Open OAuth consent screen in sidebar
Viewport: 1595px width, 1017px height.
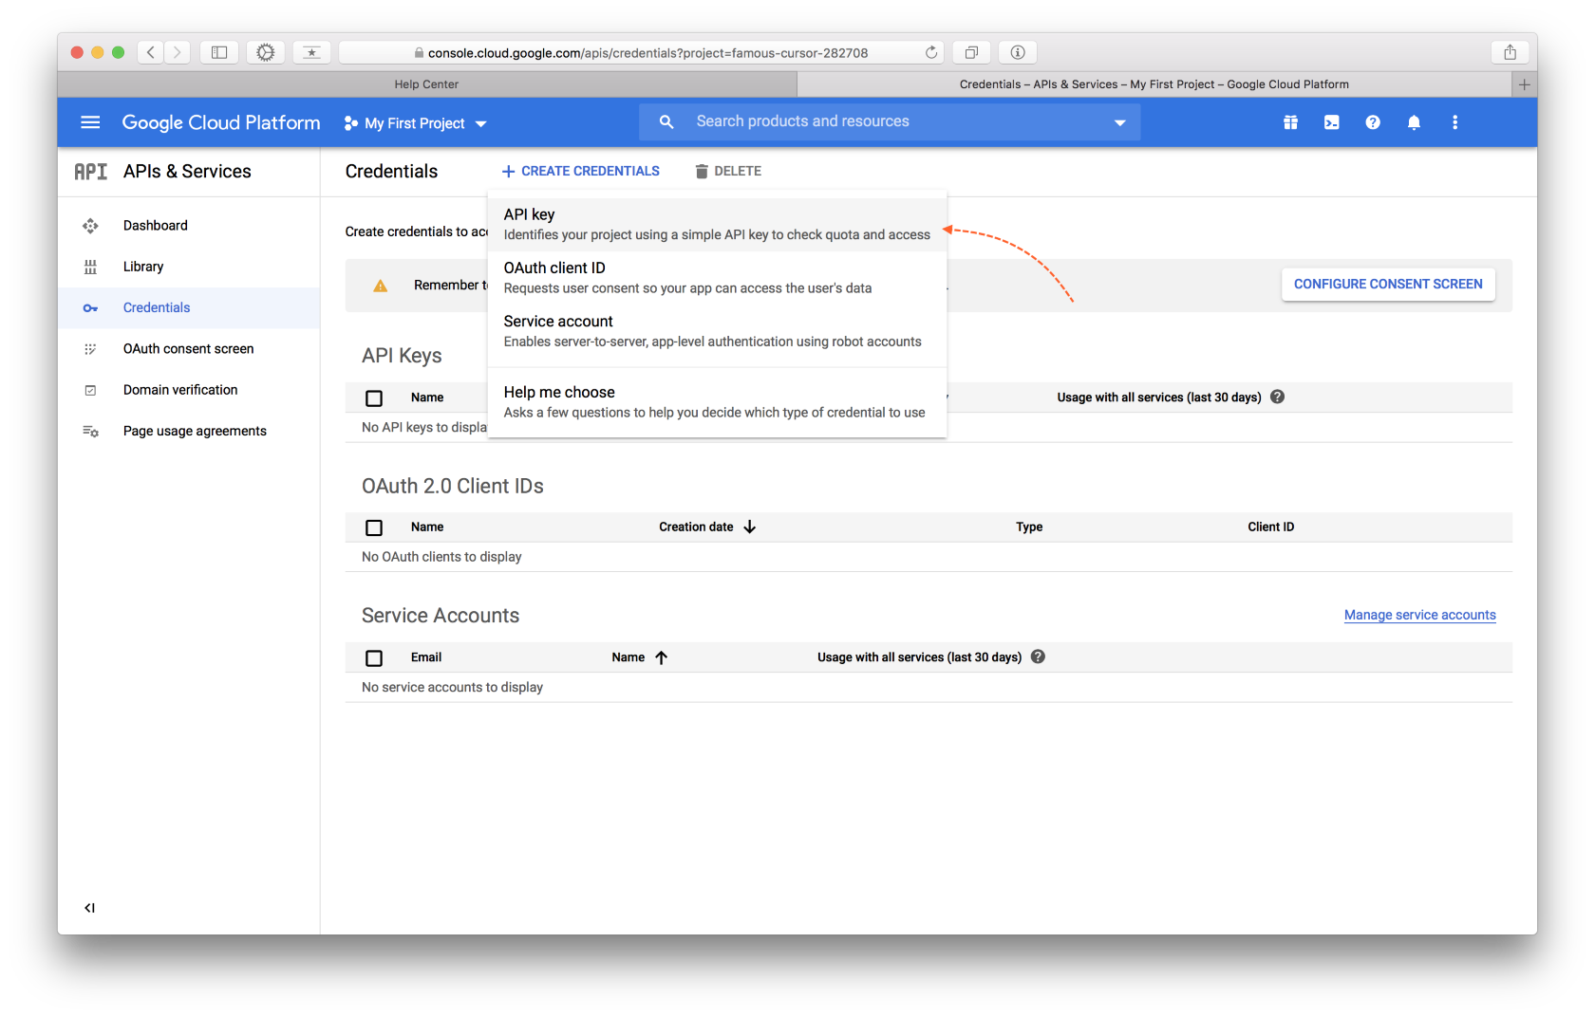click(188, 349)
